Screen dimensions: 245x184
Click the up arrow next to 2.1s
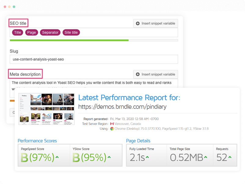pos(147,157)
